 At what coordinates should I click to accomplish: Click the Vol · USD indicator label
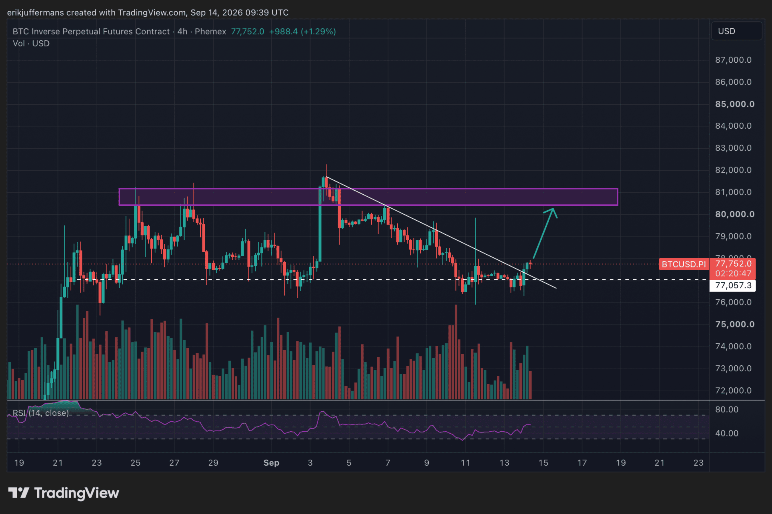coord(31,44)
